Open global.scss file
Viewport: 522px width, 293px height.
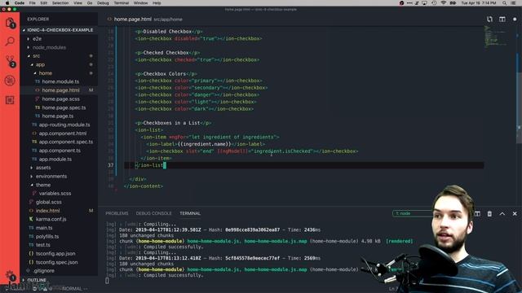coord(49,202)
